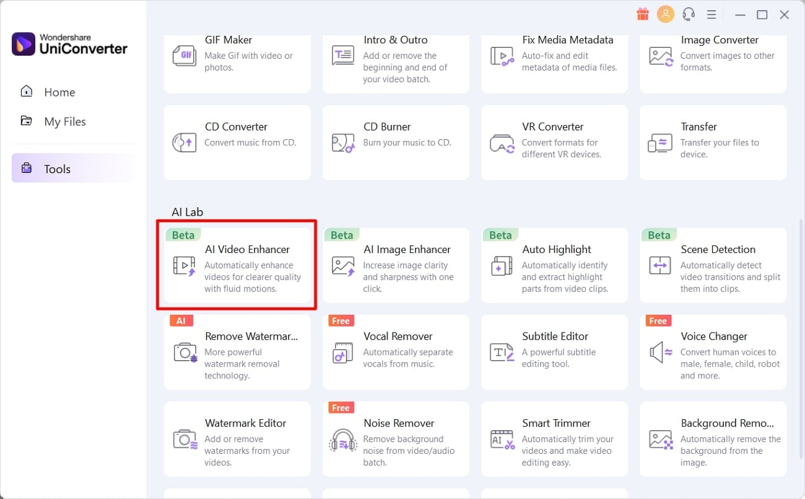805x499 pixels.
Task: Click the Voice Changer speaker icon
Action: pos(661,352)
